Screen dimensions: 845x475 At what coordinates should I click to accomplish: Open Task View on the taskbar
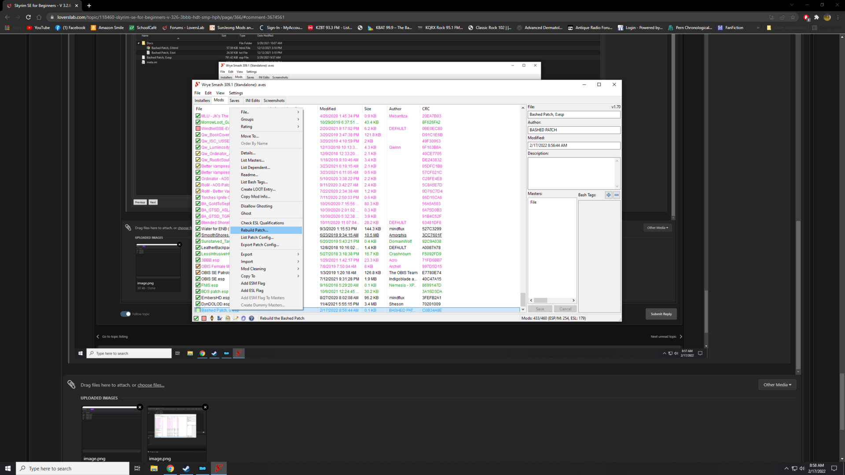[137, 468]
